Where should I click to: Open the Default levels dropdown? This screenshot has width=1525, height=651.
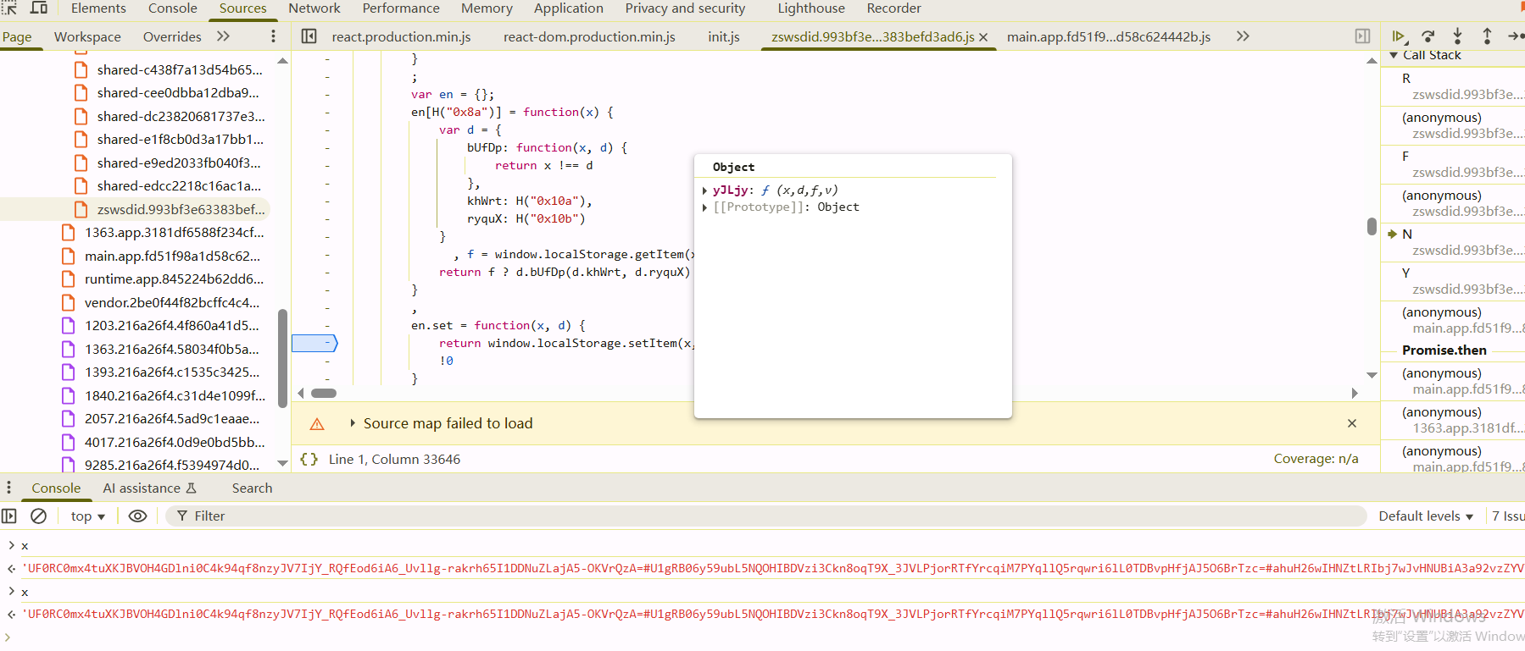pos(1425,516)
